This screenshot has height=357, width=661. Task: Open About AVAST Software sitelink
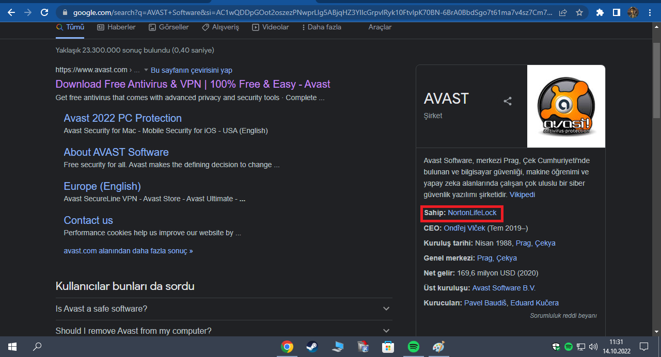[116, 152]
